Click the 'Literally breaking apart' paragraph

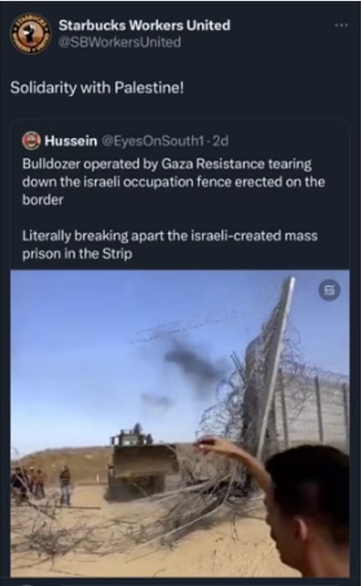pyautogui.click(x=170, y=245)
